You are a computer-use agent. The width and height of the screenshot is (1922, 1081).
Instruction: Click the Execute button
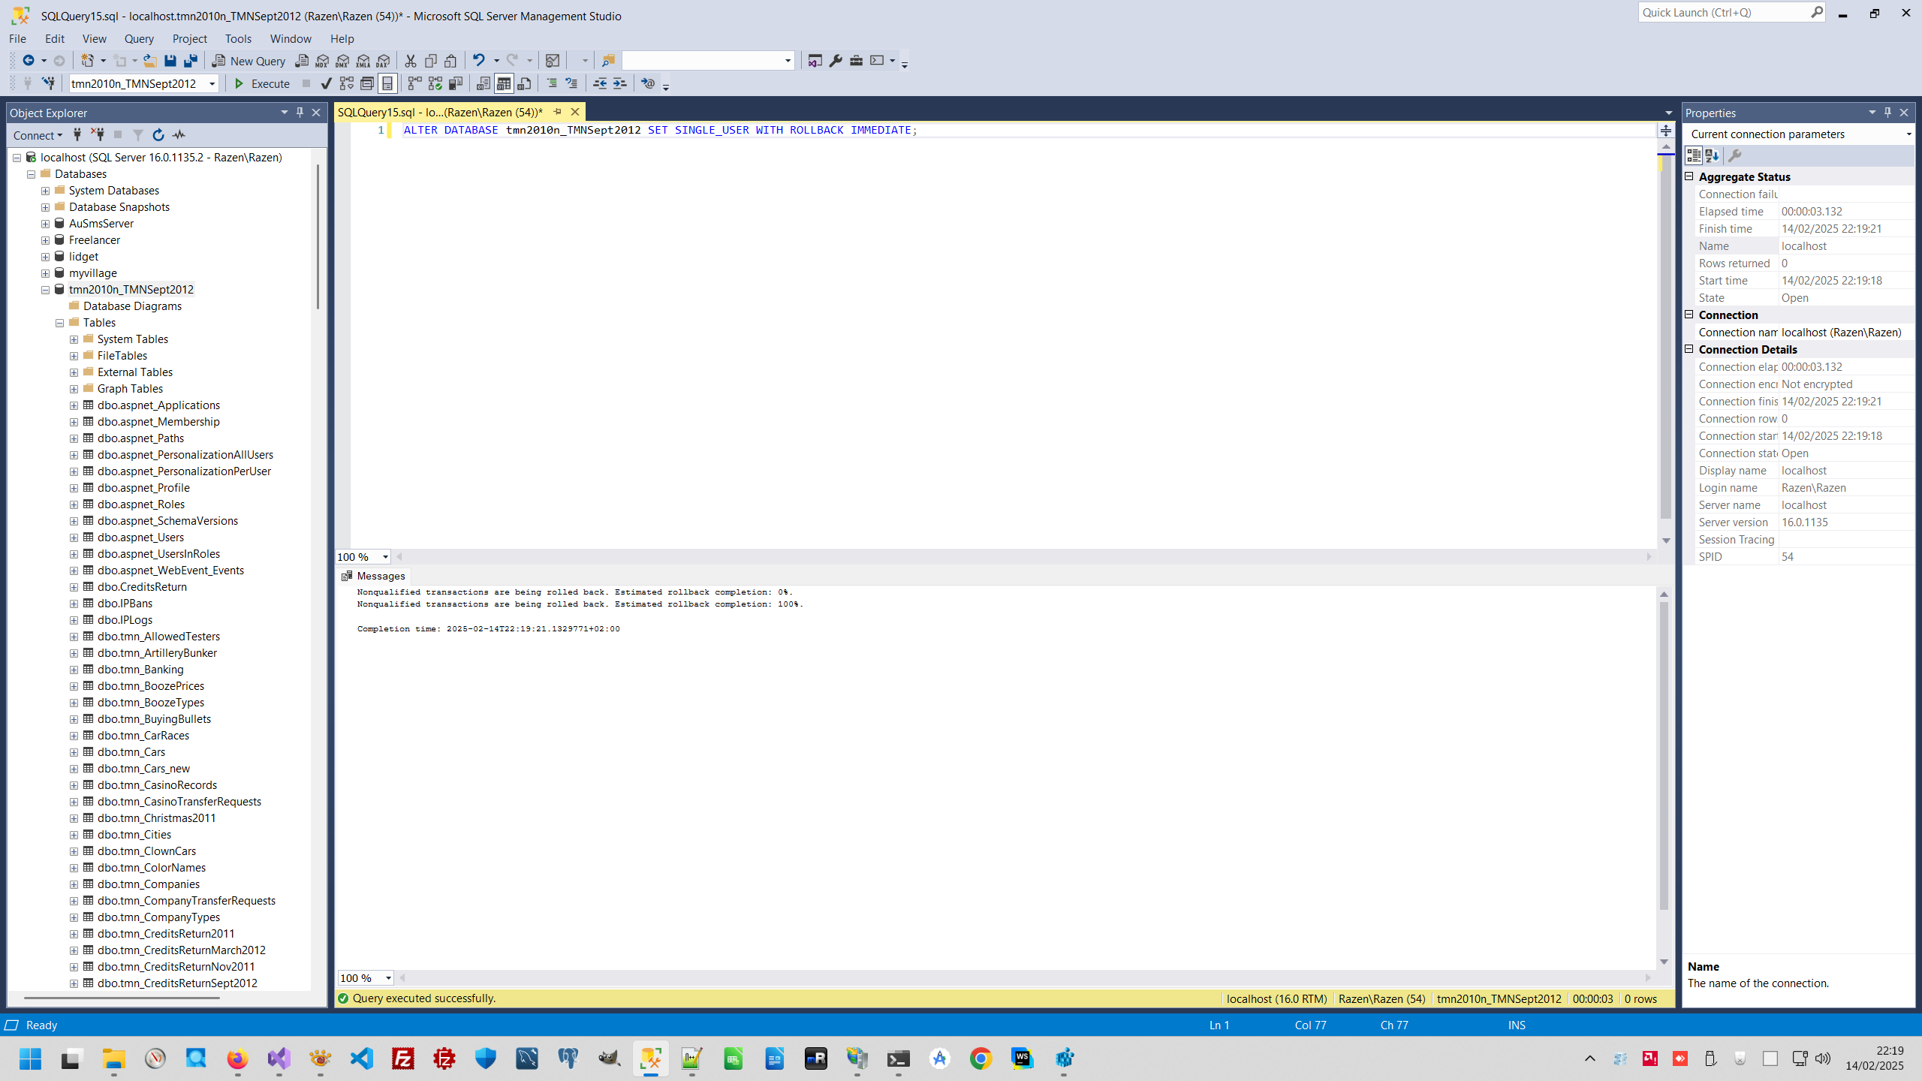pyautogui.click(x=262, y=83)
